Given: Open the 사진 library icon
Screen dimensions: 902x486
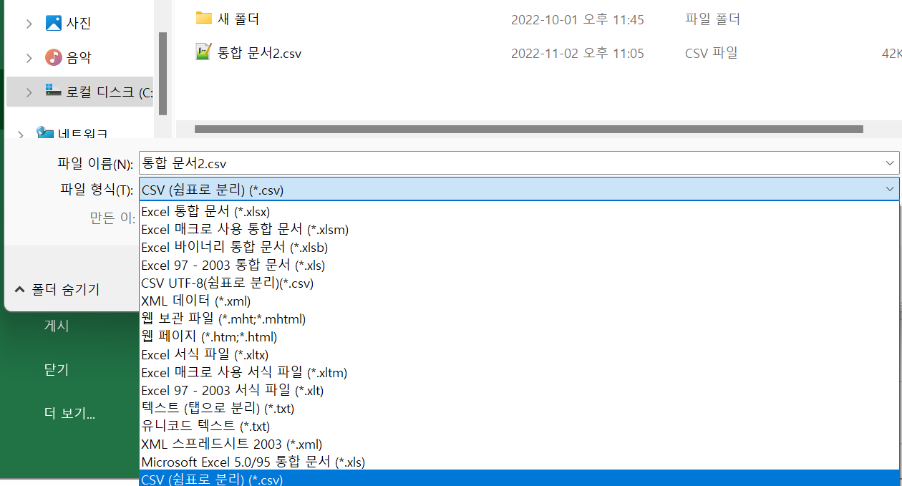Looking at the screenshot, I should [54, 23].
